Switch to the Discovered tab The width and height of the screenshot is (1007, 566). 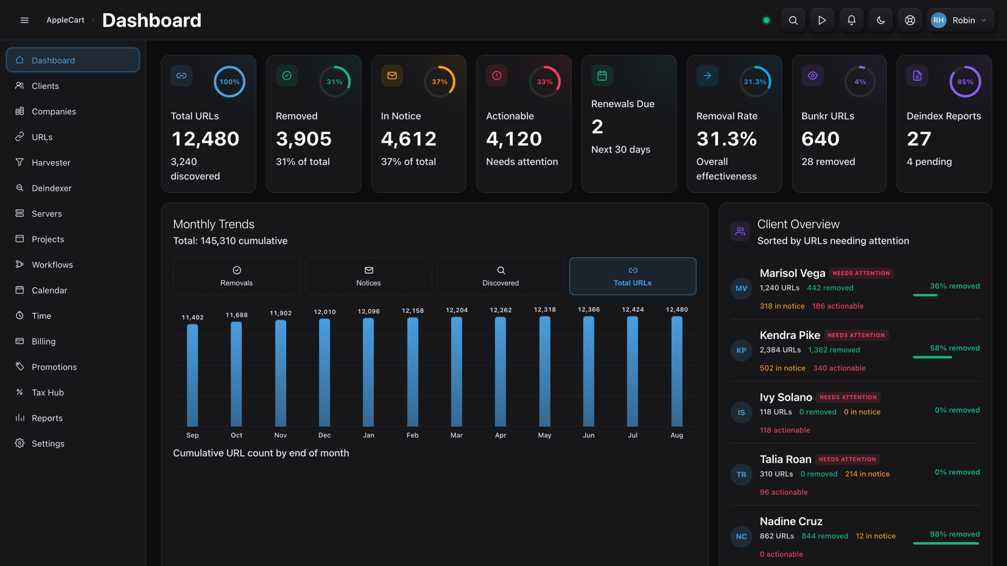(500, 276)
